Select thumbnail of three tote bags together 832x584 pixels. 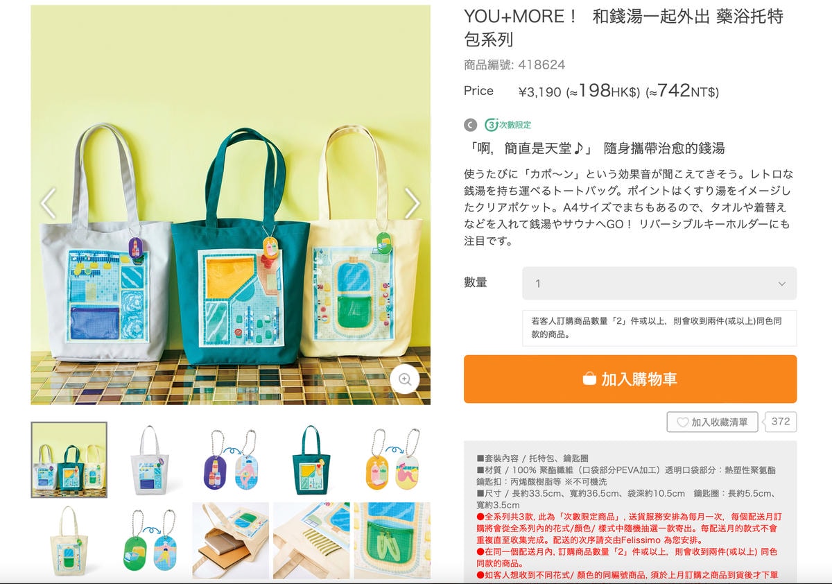pos(69,460)
